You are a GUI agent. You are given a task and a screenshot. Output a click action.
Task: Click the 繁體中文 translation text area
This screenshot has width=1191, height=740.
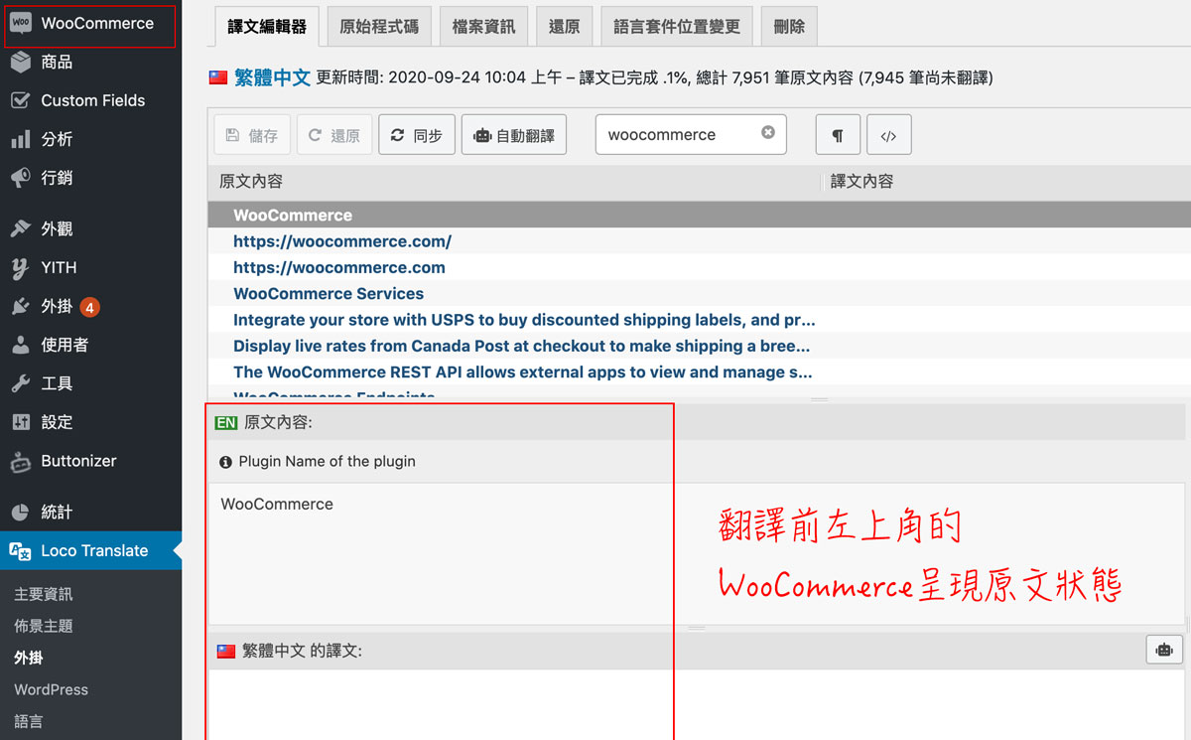(697, 704)
